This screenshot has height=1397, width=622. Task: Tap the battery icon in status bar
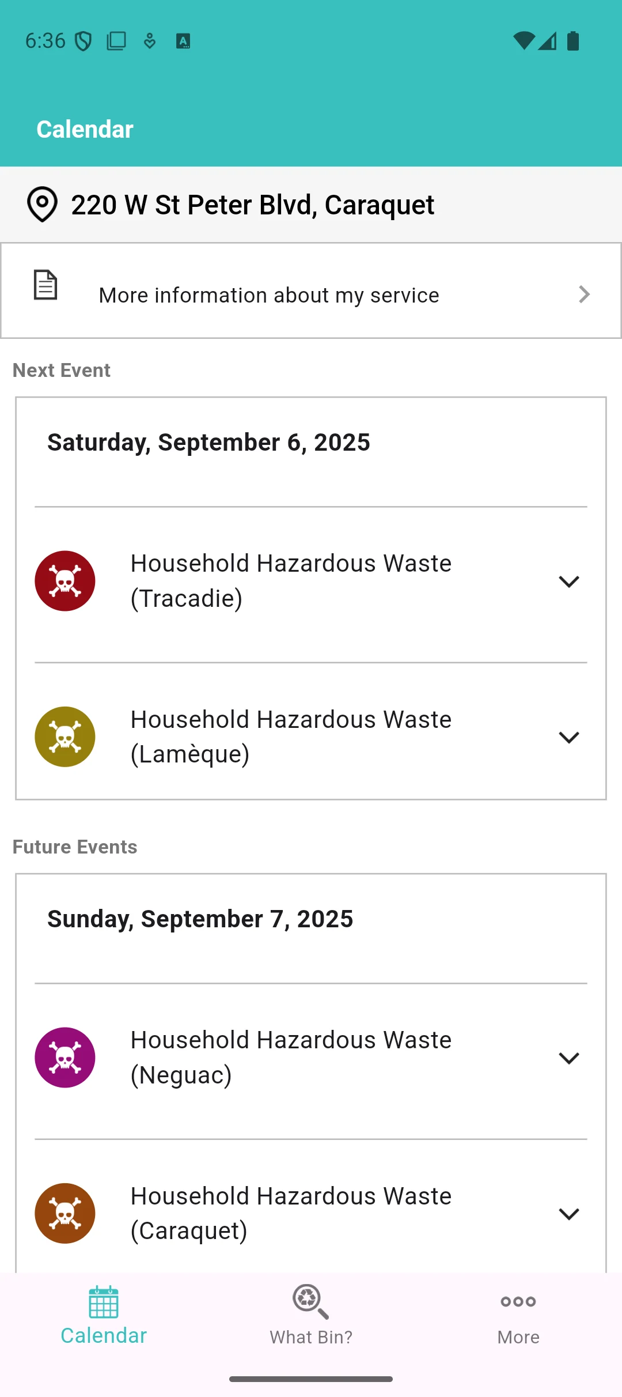click(573, 41)
